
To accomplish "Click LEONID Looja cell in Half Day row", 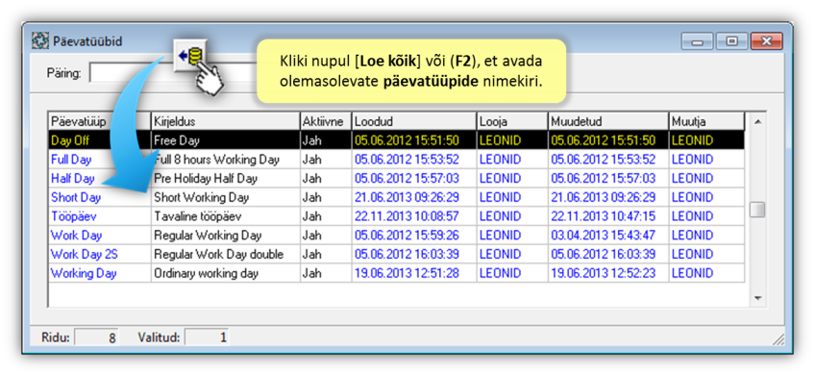I will (512, 178).
